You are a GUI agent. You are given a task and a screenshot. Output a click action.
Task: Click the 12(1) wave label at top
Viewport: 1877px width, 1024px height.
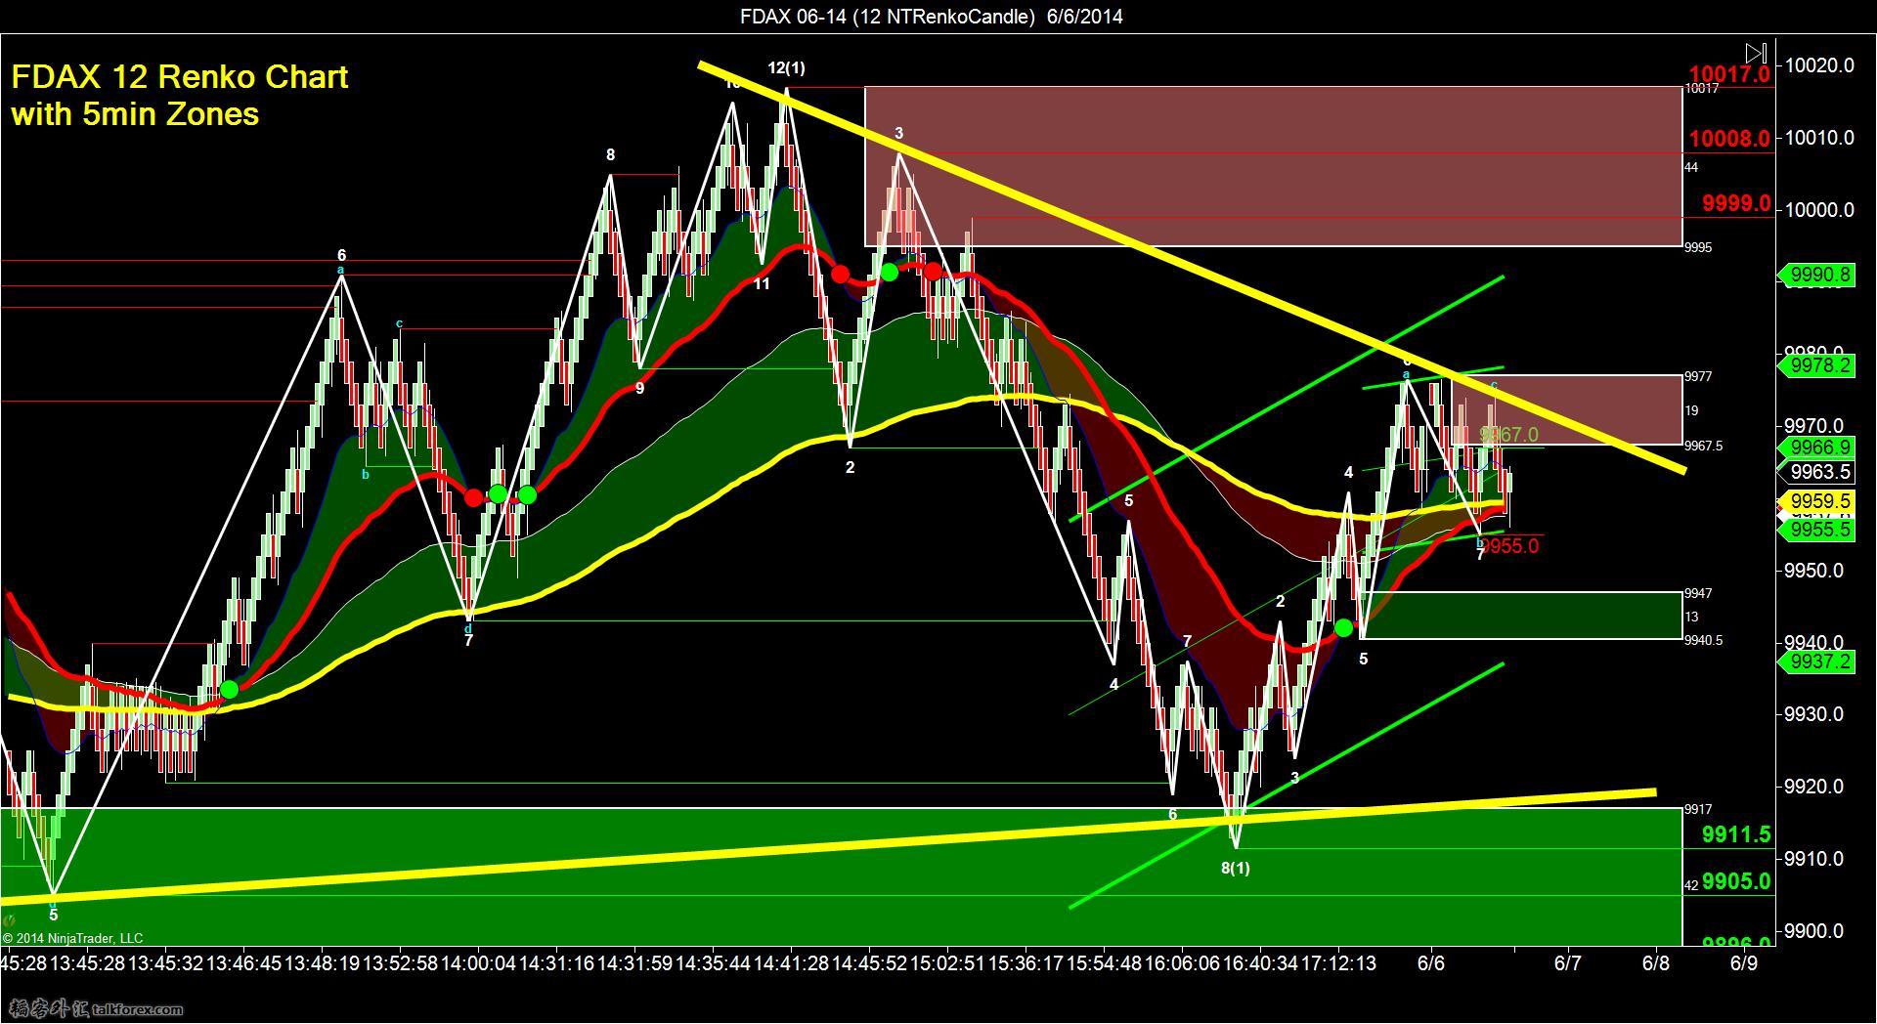coord(787,67)
